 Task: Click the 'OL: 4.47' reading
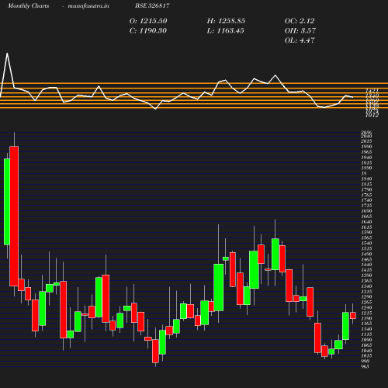point(300,40)
